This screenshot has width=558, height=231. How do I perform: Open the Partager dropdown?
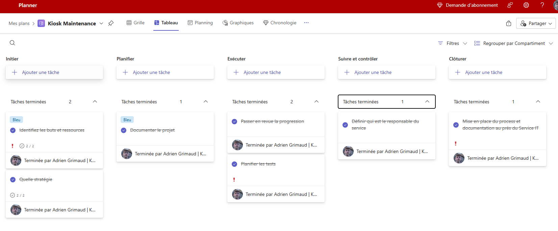click(x=536, y=23)
